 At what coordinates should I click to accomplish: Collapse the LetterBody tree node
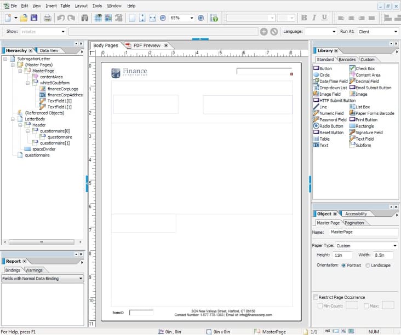point(13,119)
